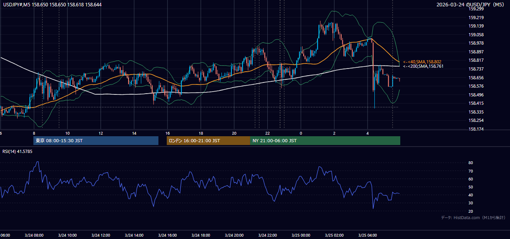Click the 3/24 10:00 bottom time label
Viewport: 510px width, 239px height.
(67, 235)
